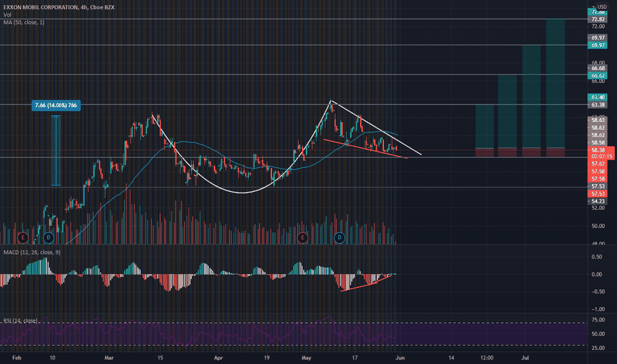The image size is (617, 364).
Task: Open the USD currency selector on price axis
Action: [x=602, y=7]
